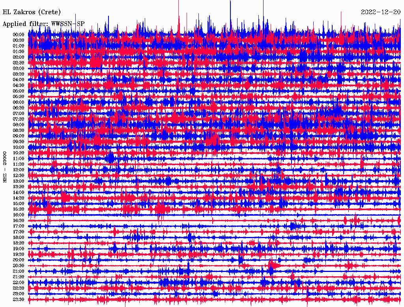Click the '13:00' time label
The image size is (404, 307).
(x=19, y=181)
